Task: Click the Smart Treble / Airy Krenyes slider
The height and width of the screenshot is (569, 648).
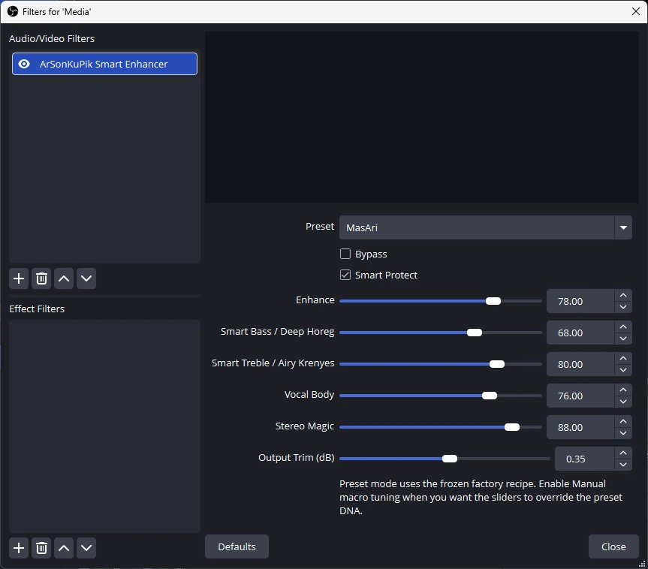Action: click(441, 364)
